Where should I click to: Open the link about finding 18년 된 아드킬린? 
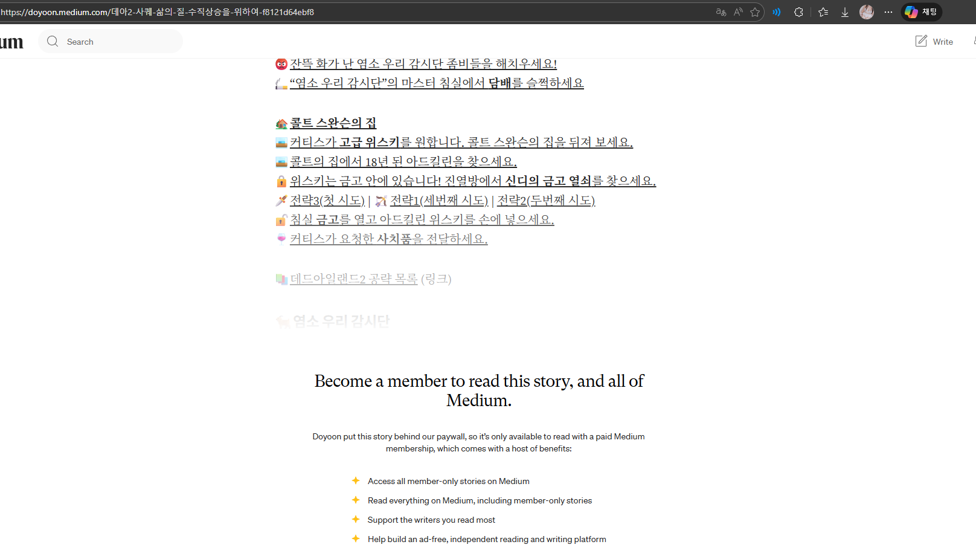click(403, 162)
